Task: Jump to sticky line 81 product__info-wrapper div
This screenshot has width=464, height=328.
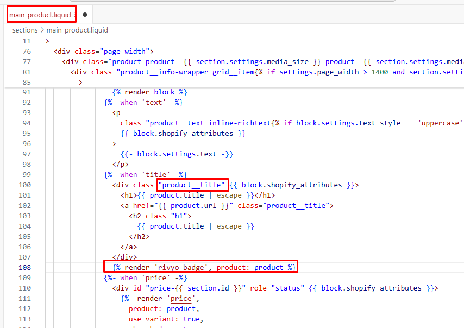Action: click(267, 72)
